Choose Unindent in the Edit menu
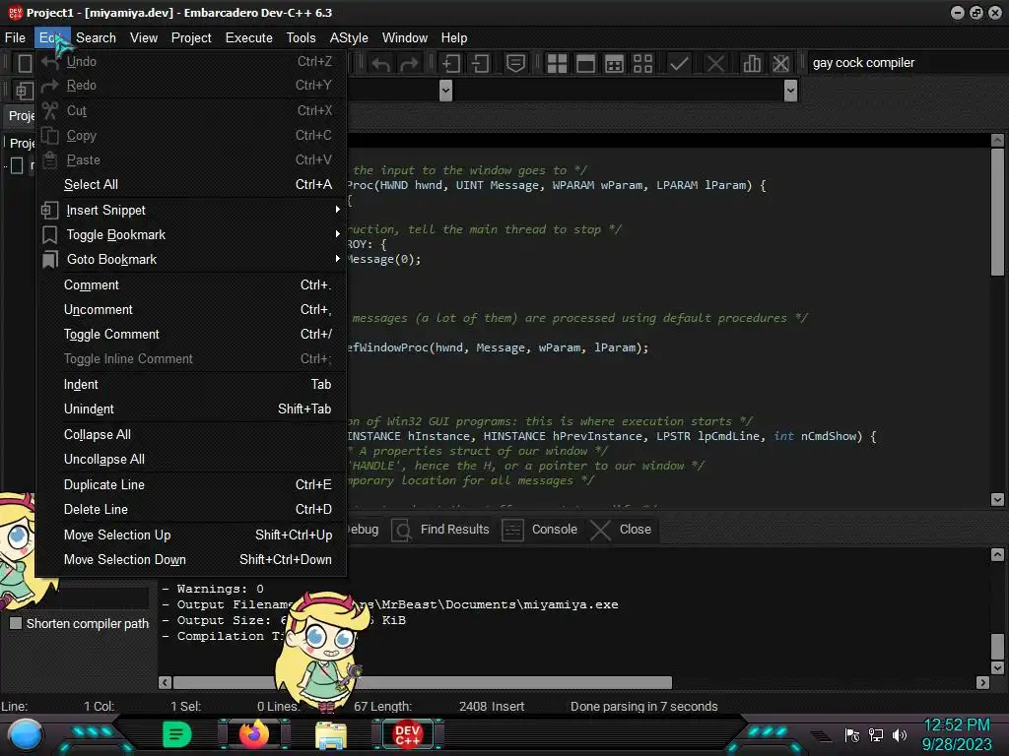The image size is (1009, 756). pos(190,409)
